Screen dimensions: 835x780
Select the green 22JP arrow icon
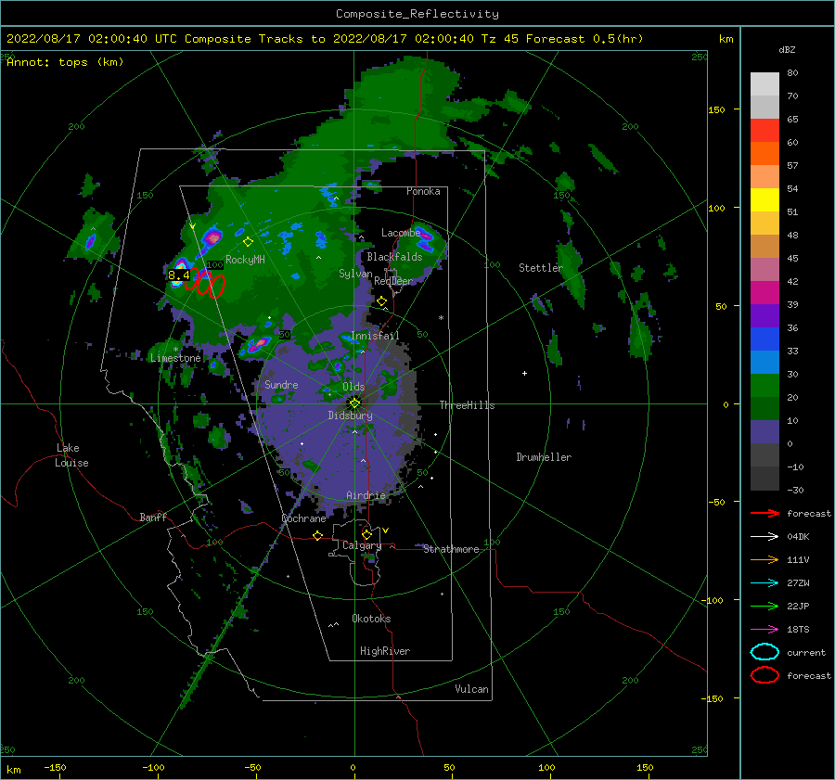(764, 606)
